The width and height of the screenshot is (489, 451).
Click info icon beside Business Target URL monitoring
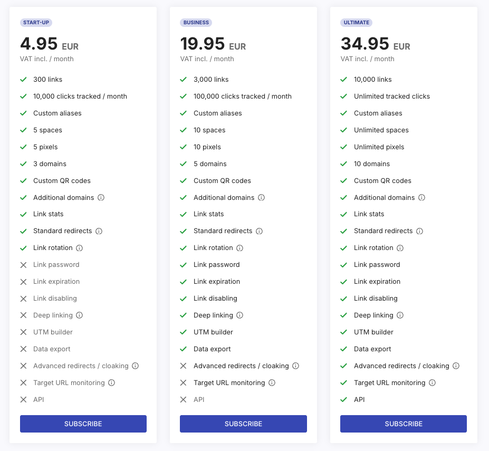click(272, 383)
